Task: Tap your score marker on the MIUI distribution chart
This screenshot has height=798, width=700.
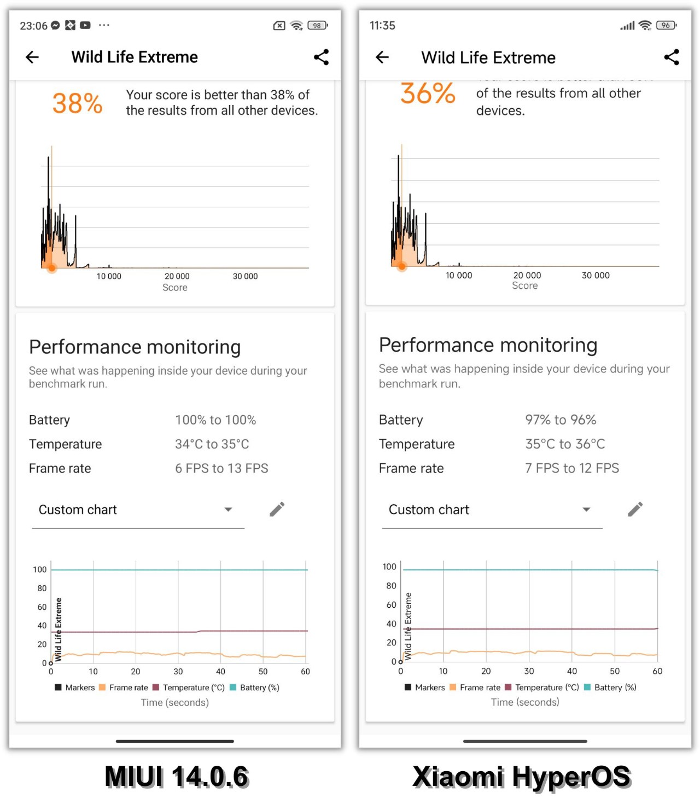Action: (x=51, y=267)
